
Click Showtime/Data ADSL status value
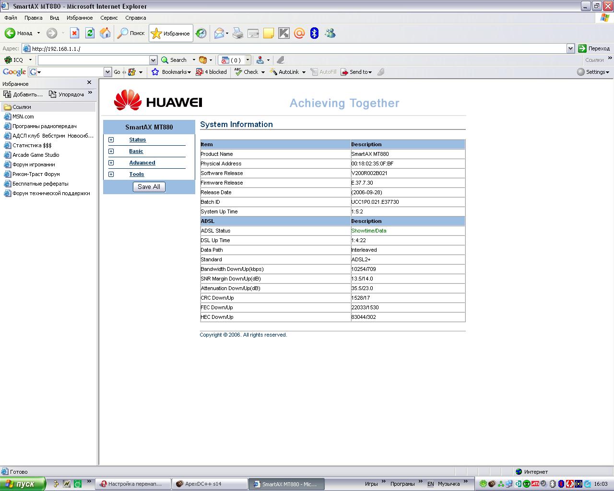pos(368,231)
